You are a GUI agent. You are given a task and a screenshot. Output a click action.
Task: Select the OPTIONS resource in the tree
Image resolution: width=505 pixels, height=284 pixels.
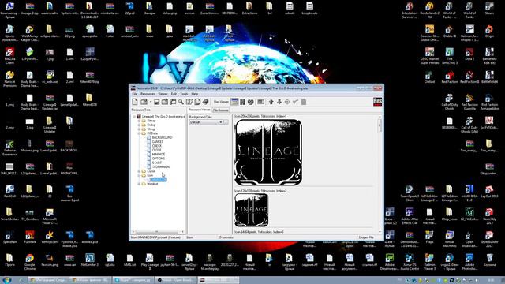pyautogui.click(x=159, y=159)
